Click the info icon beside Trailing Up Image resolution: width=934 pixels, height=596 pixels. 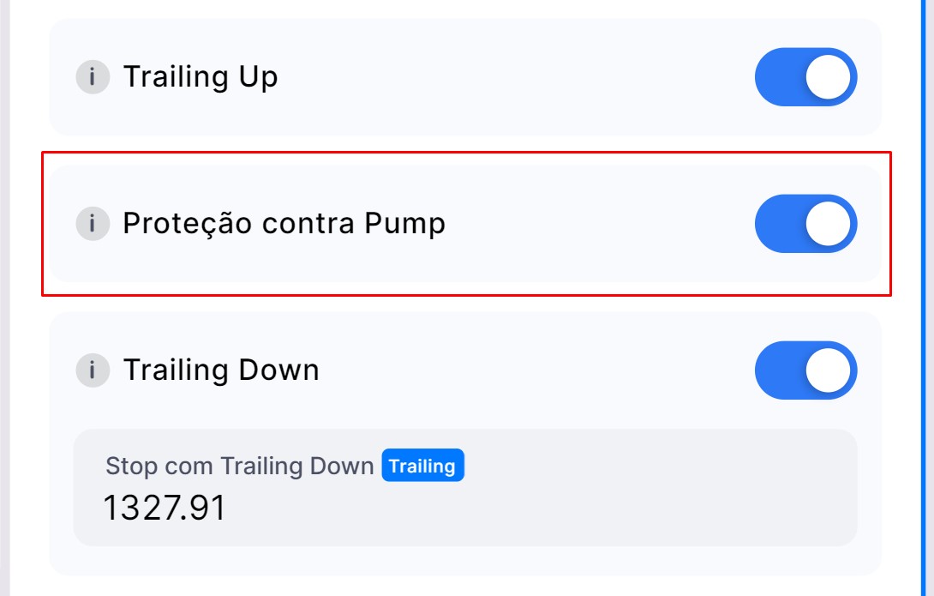93,77
